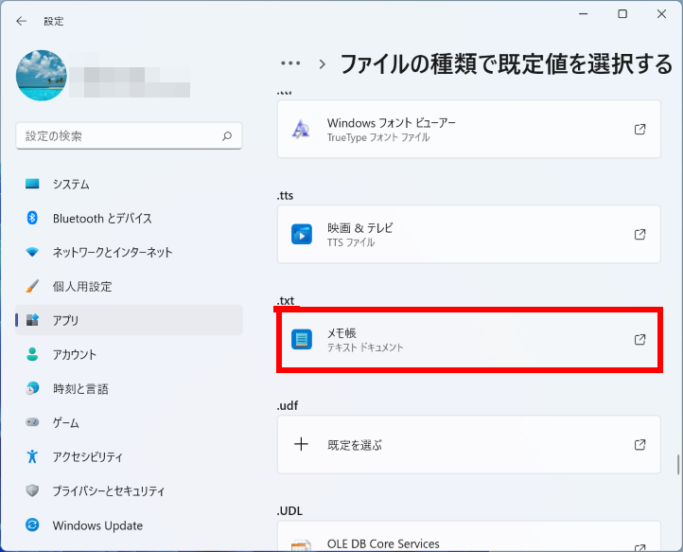Viewport: 683px width, 552px height.
Task: Minimize the settings window
Action: point(584,14)
